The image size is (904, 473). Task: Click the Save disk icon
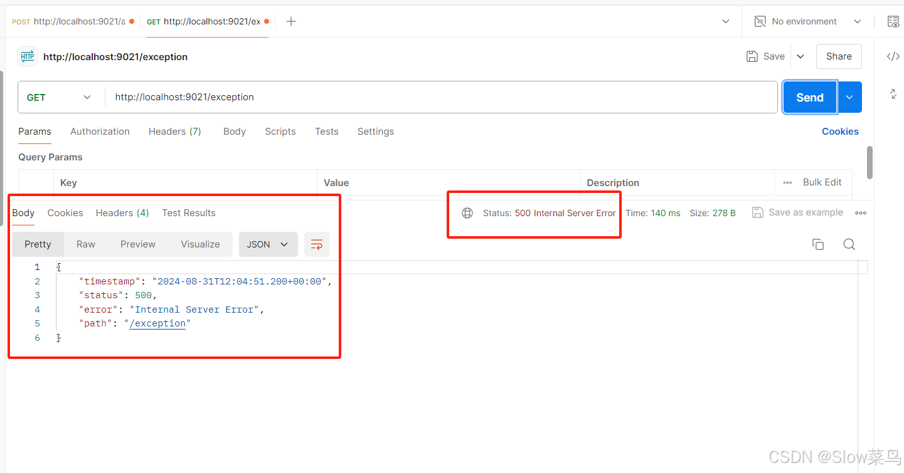click(x=752, y=56)
